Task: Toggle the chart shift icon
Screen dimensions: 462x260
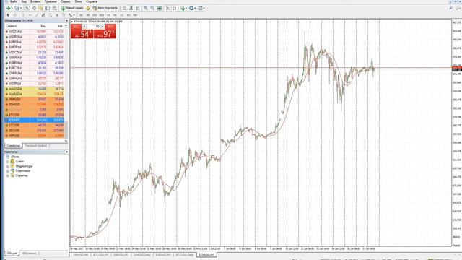Action: [175, 8]
